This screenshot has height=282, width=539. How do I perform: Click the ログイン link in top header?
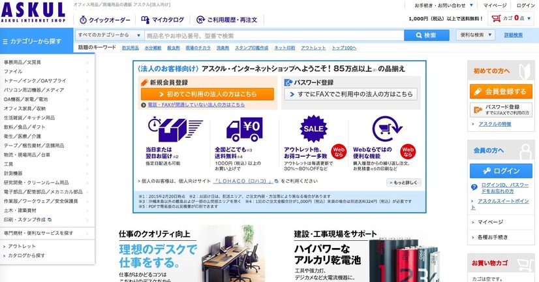tap(525, 5)
